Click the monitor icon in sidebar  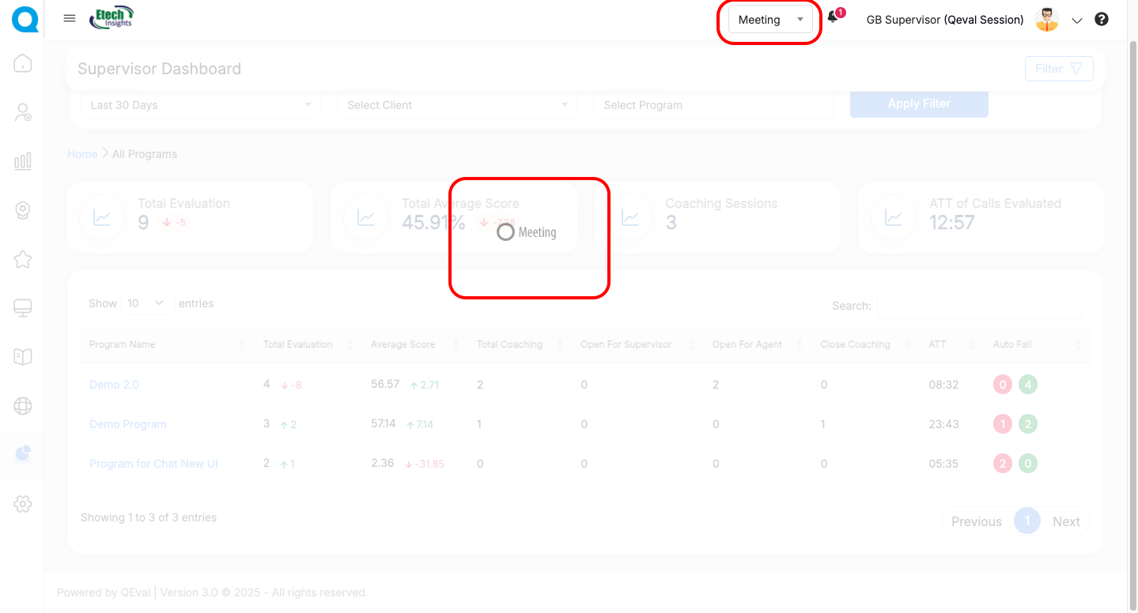[23, 308]
